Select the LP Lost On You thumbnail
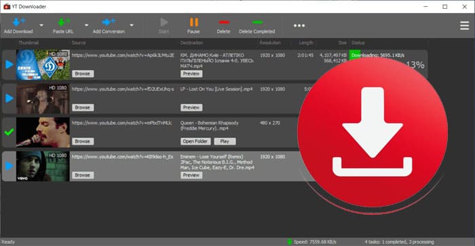Image resolution: width=475 pixels, height=246 pixels. [43, 99]
